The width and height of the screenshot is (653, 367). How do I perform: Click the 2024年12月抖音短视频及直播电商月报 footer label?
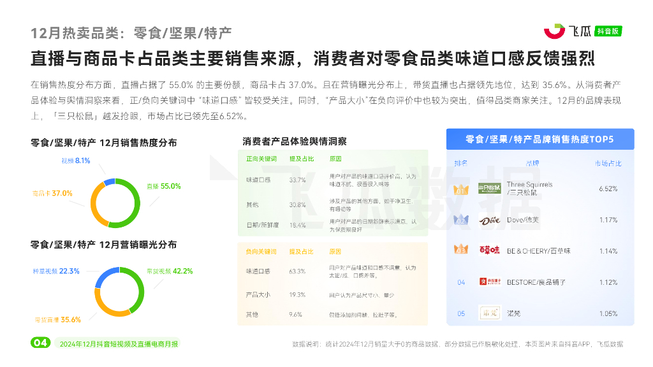[119, 344]
